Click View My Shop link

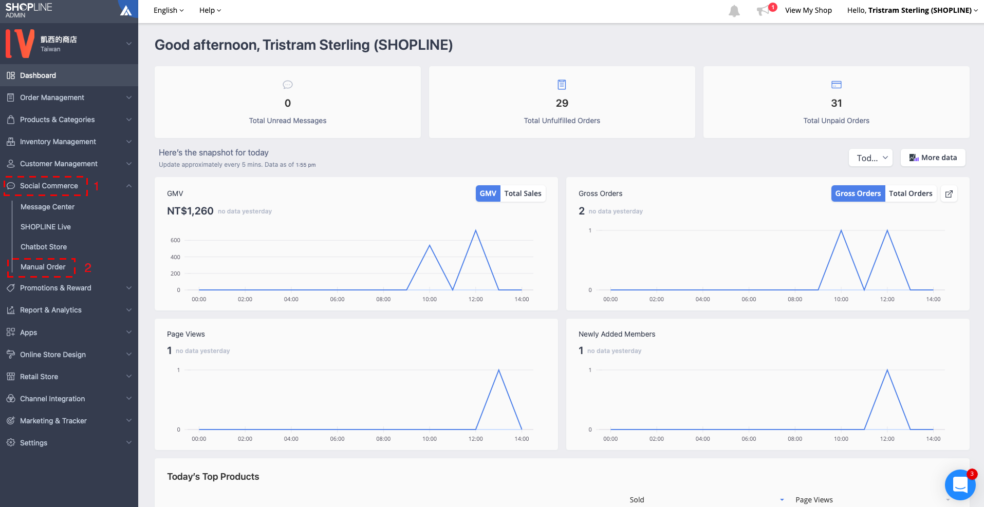[x=808, y=10]
